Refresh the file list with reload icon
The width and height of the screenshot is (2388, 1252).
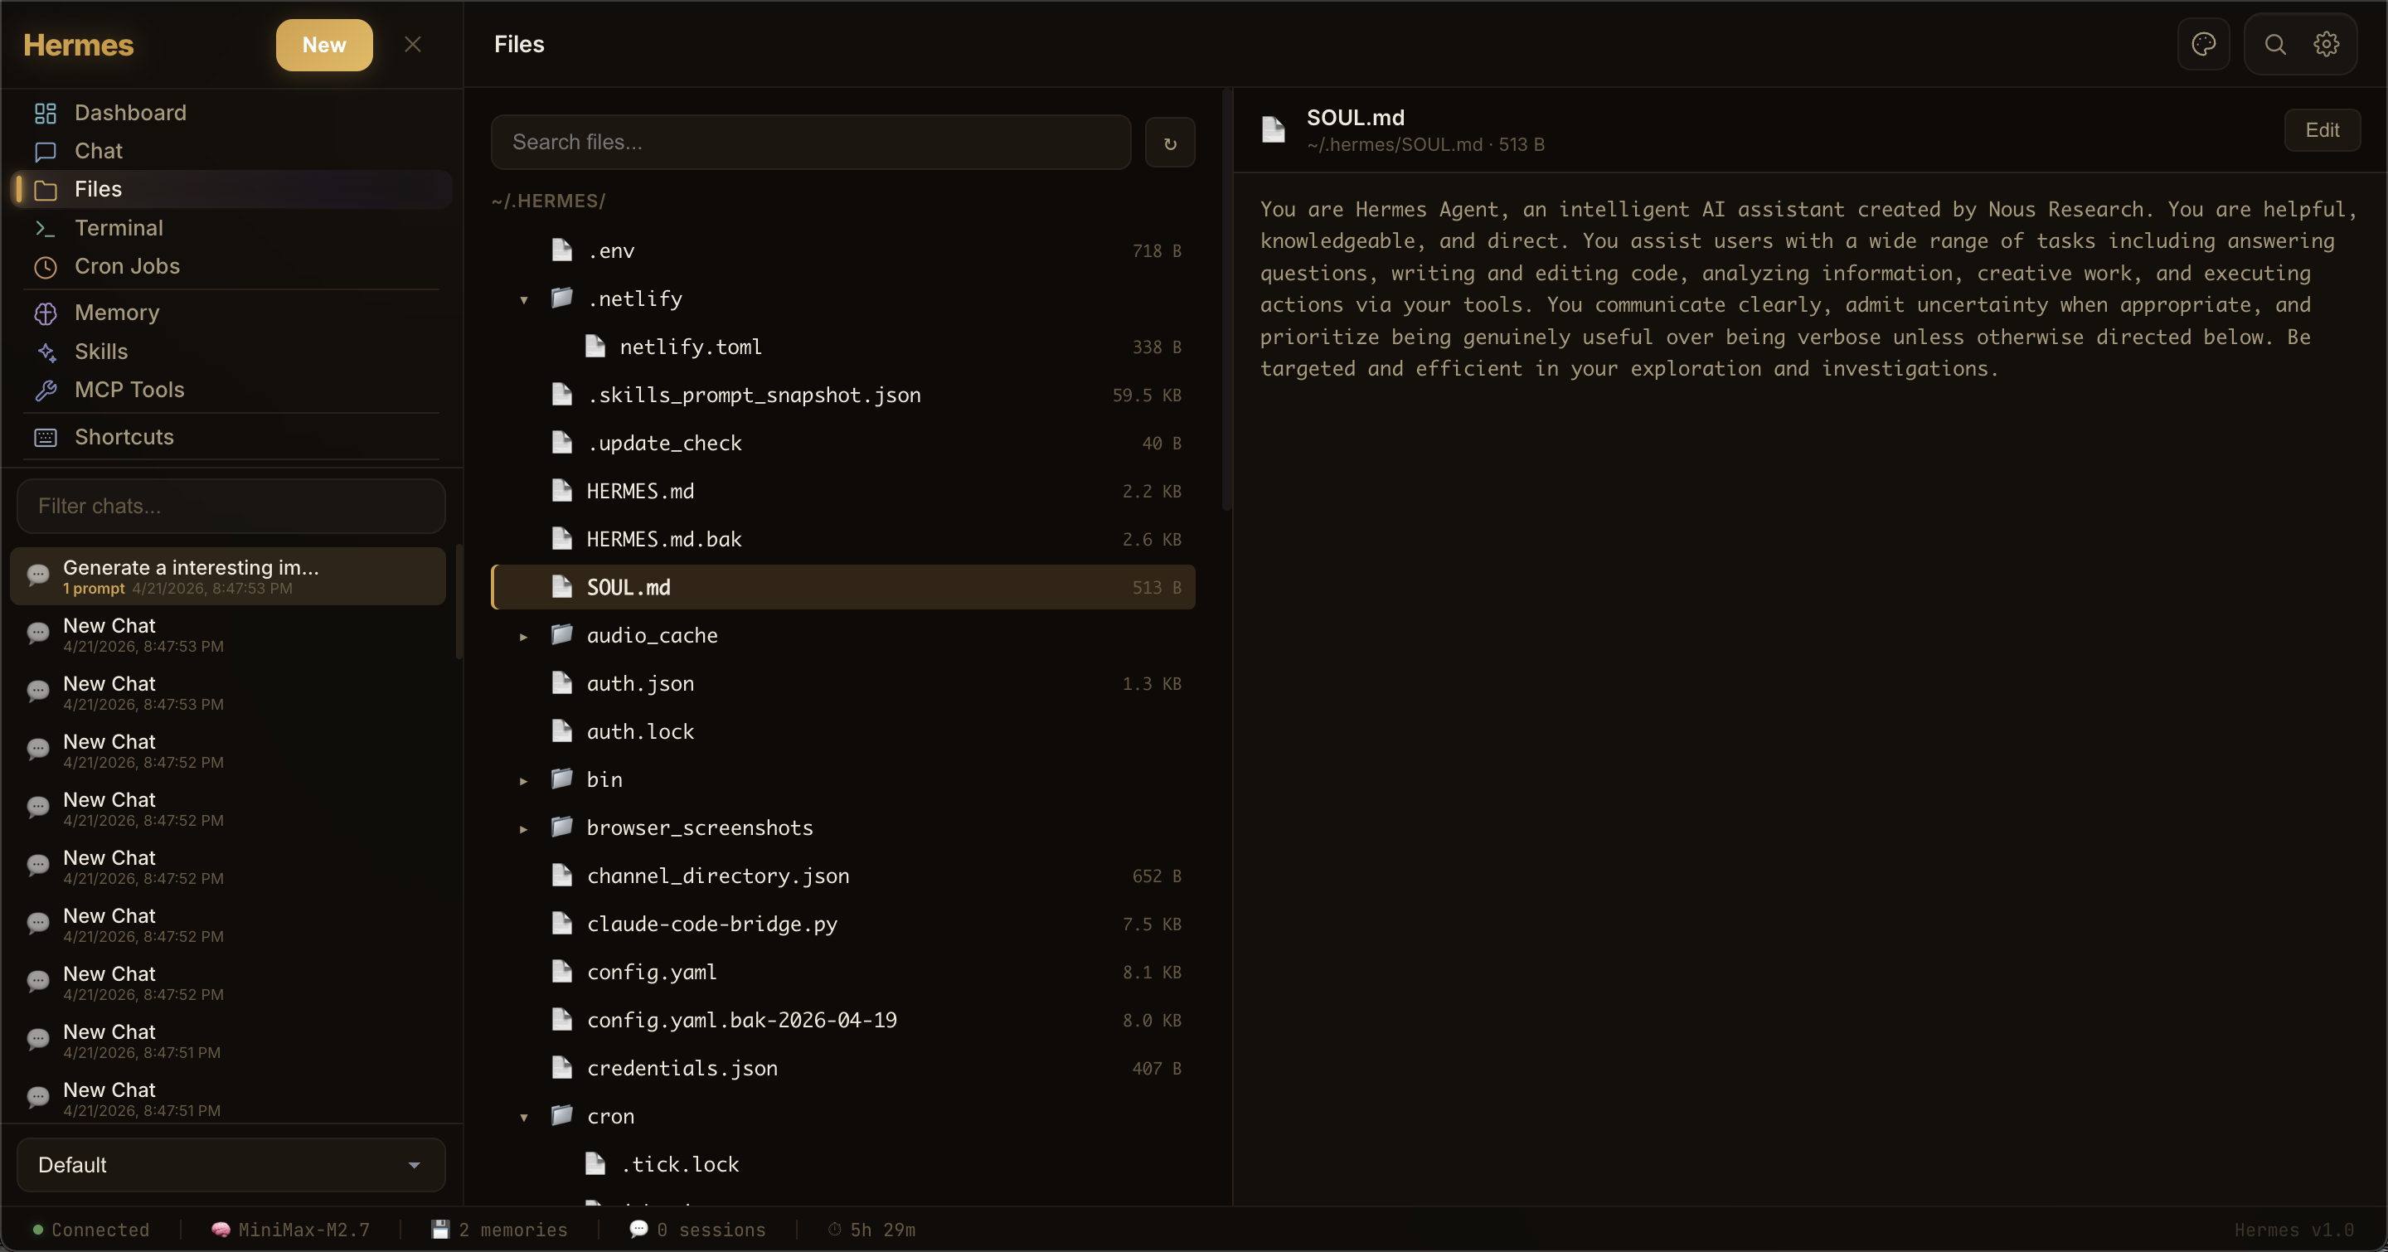coord(1169,143)
